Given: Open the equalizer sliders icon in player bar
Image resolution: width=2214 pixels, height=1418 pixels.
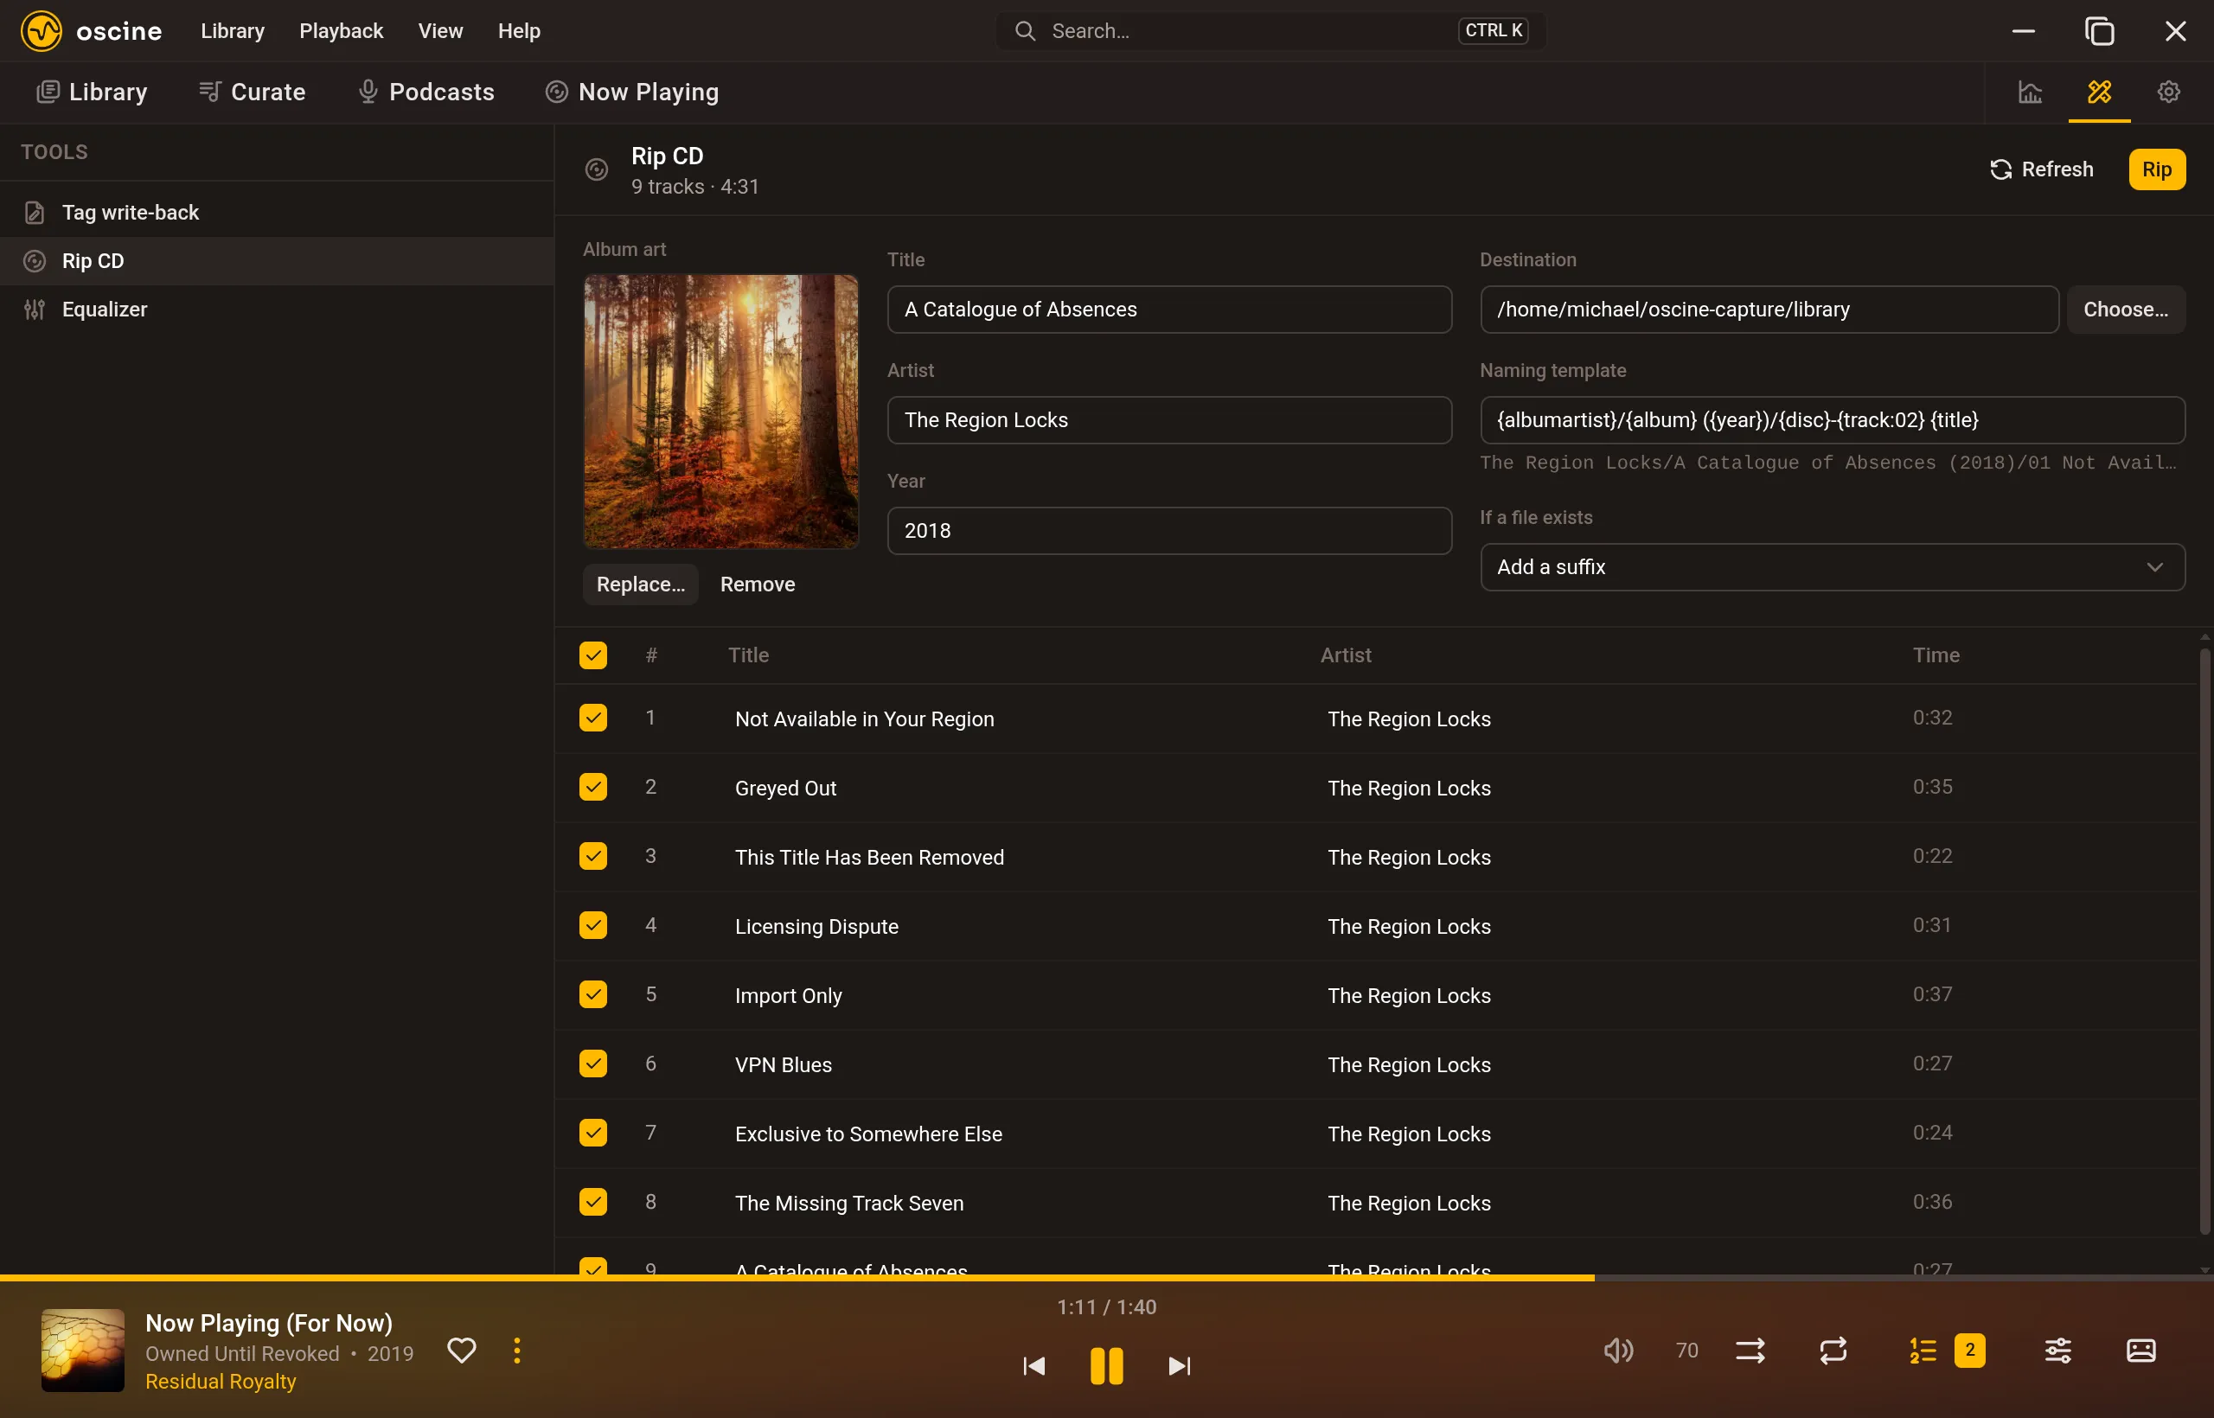Looking at the screenshot, I should (2058, 1350).
